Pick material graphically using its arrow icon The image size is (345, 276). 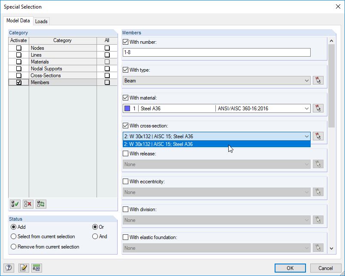coord(318,108)
